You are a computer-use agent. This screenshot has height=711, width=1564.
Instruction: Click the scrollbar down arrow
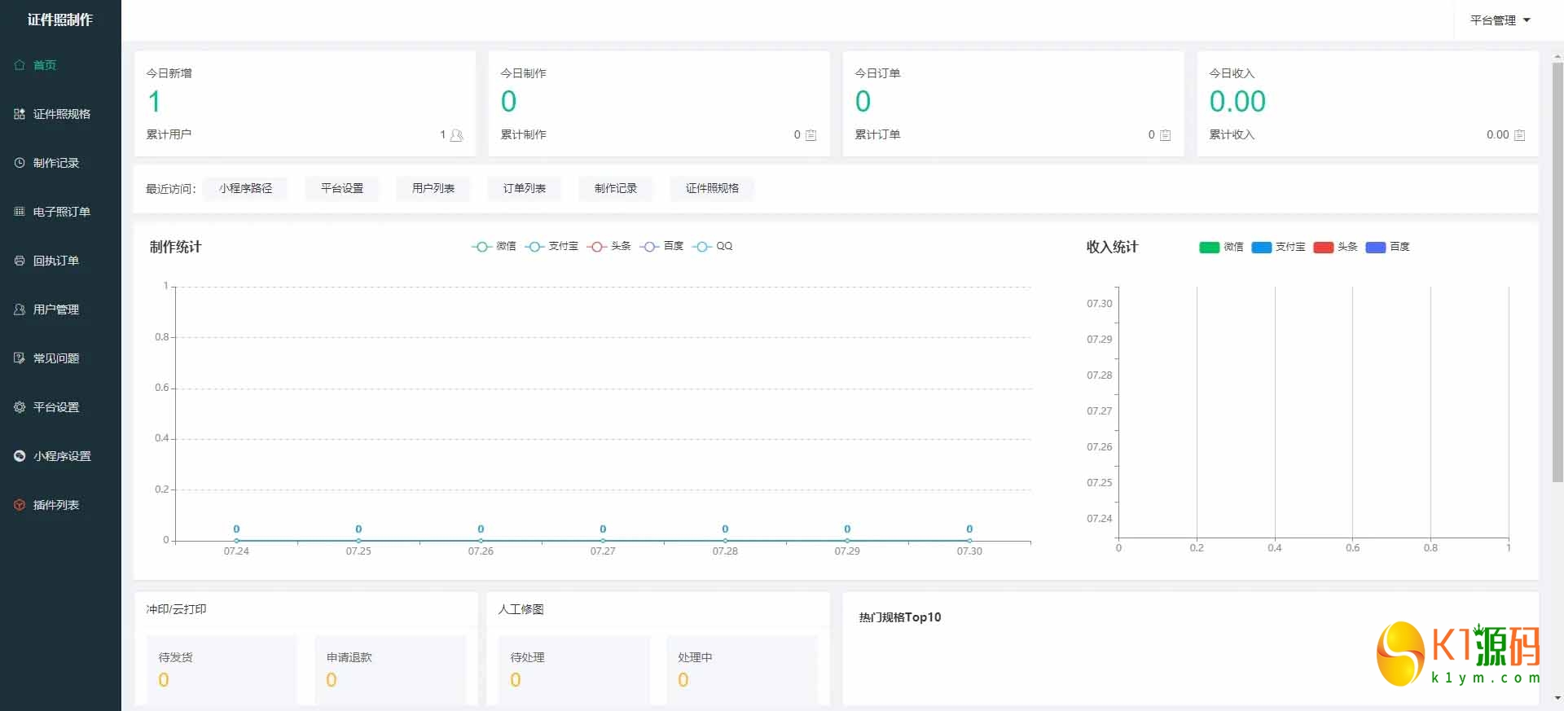(1557, 698)
